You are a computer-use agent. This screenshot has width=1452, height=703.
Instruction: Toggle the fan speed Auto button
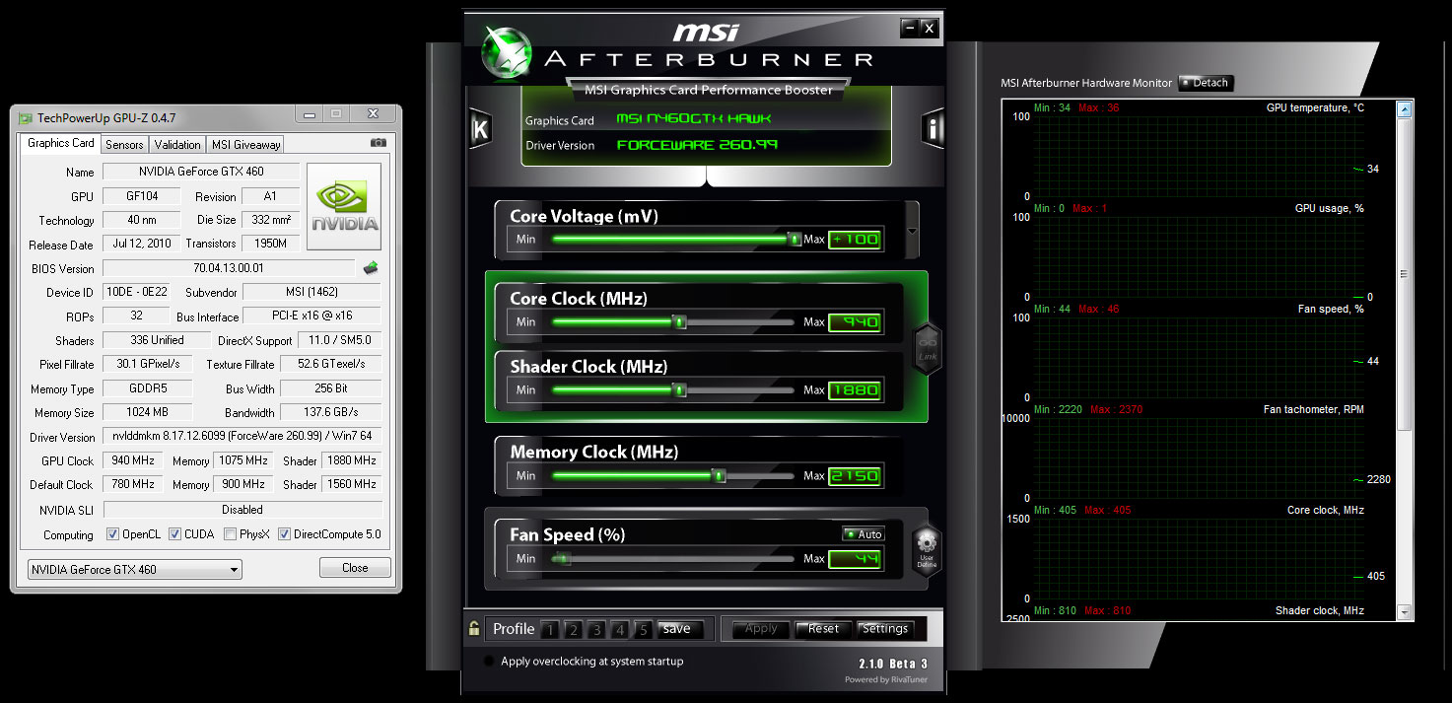tap(864, 534)
